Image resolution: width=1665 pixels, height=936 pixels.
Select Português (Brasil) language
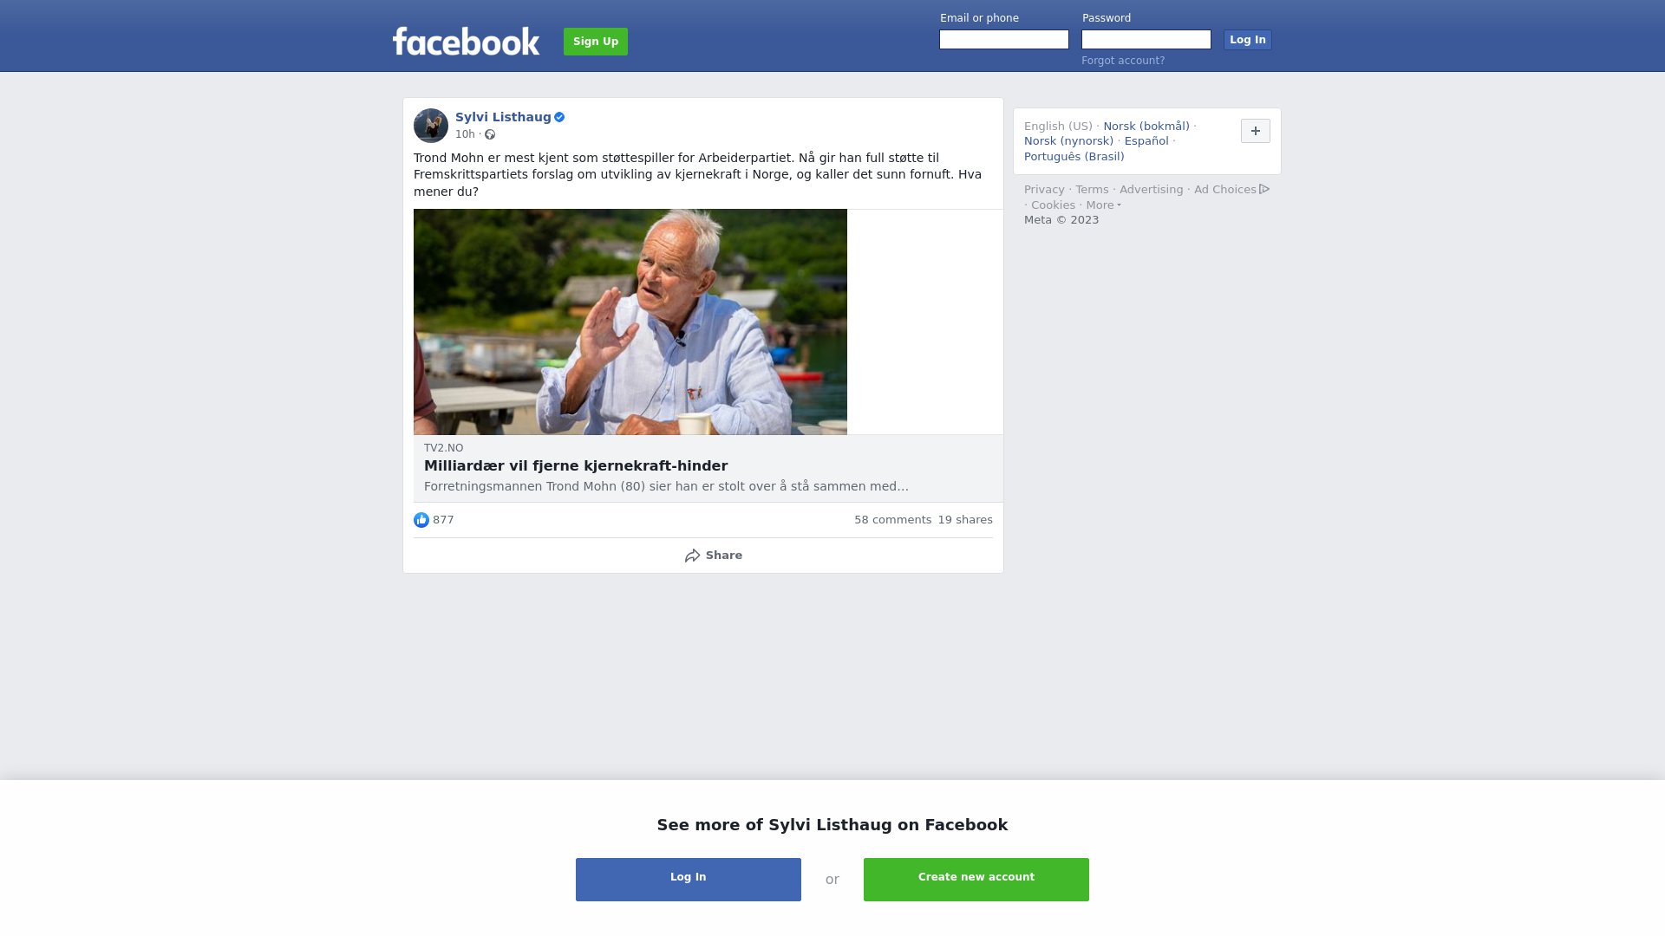(x=1074, y=157)
